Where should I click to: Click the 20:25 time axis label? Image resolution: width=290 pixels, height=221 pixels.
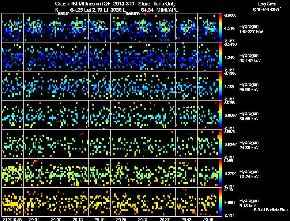(x=121, y=219)
